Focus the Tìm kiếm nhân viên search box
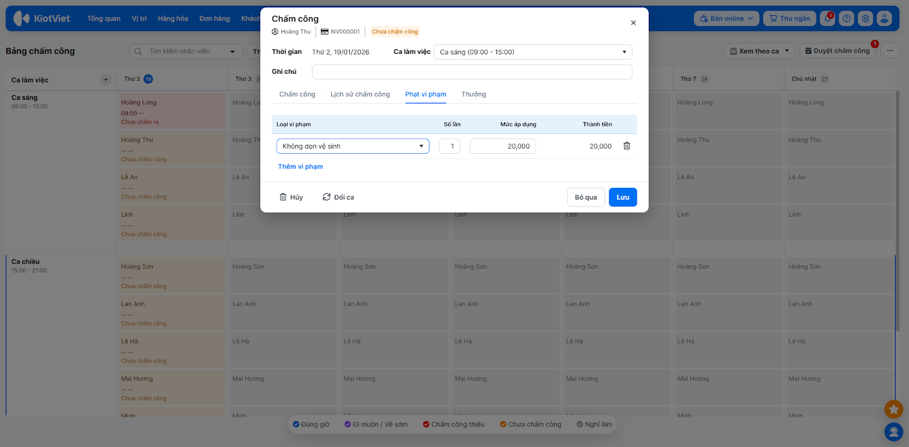Screen dimensions: 909x447 click(x=186, y=52)
